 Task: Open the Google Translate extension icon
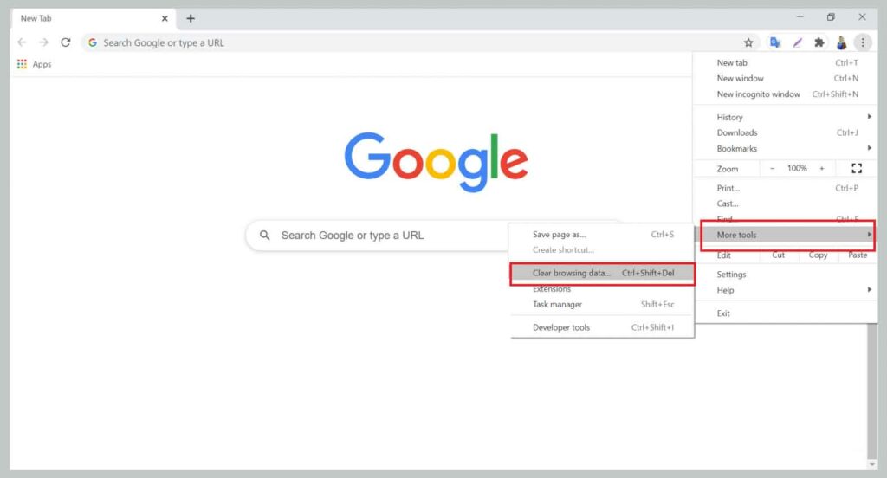pos(775,42)
